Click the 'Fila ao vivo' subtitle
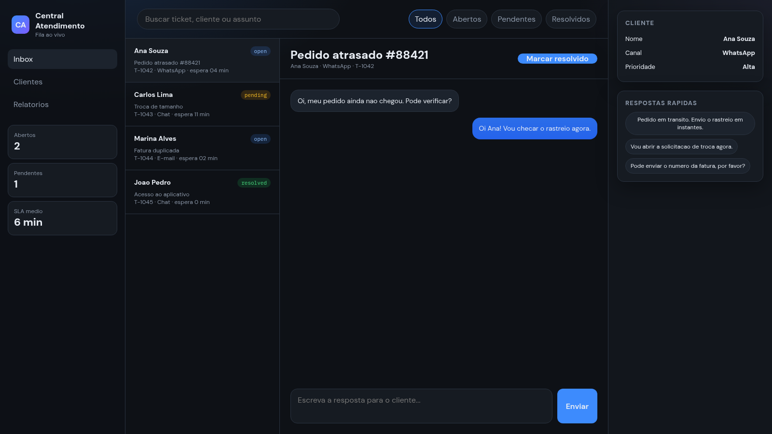 pos(50,35)
